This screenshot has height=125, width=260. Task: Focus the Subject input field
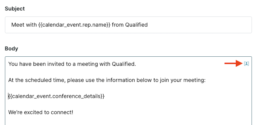click(x=128, y=25)
